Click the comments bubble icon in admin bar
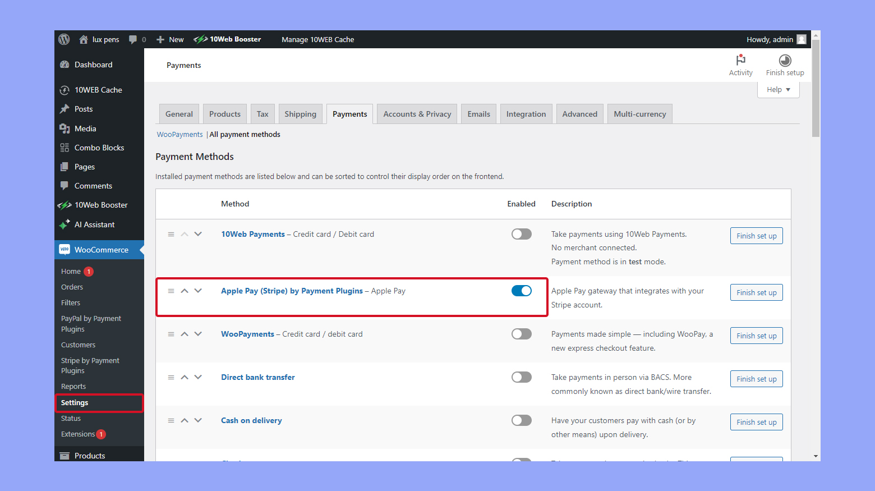875x491 pixels. click(133, 39)
